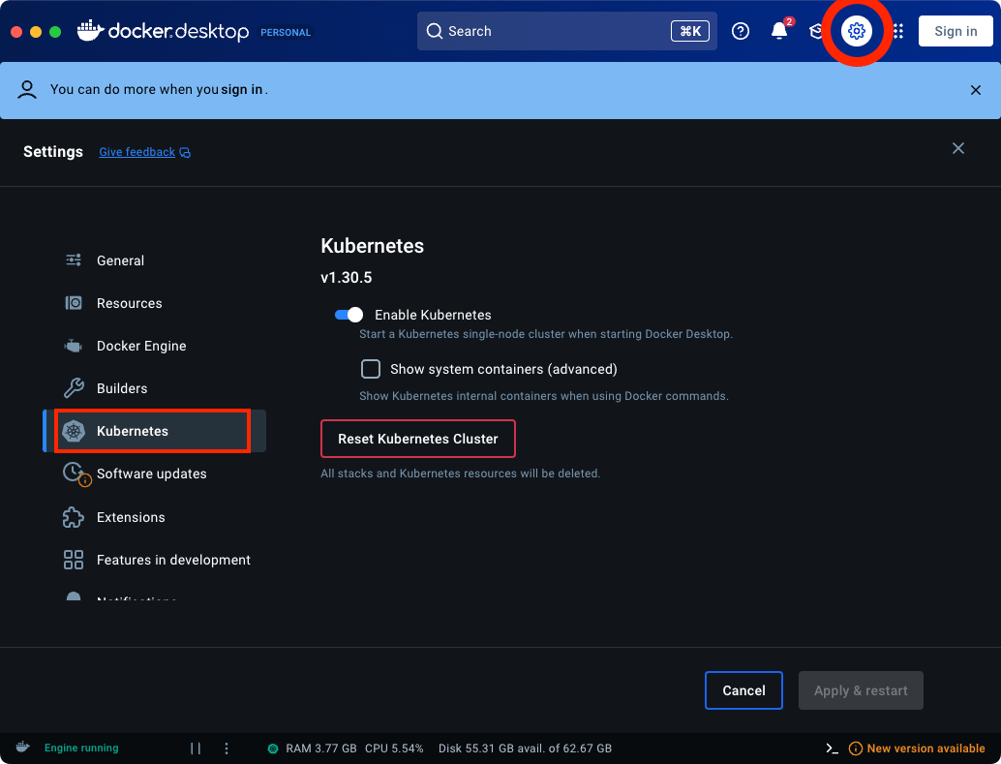Pause the Docker engine from status bar
Viewport: 1001px width, 764px height.
[x=196, y=749]
